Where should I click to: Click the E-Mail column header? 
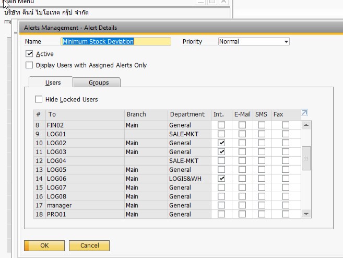pyautogui.click(x=242, y=114)
